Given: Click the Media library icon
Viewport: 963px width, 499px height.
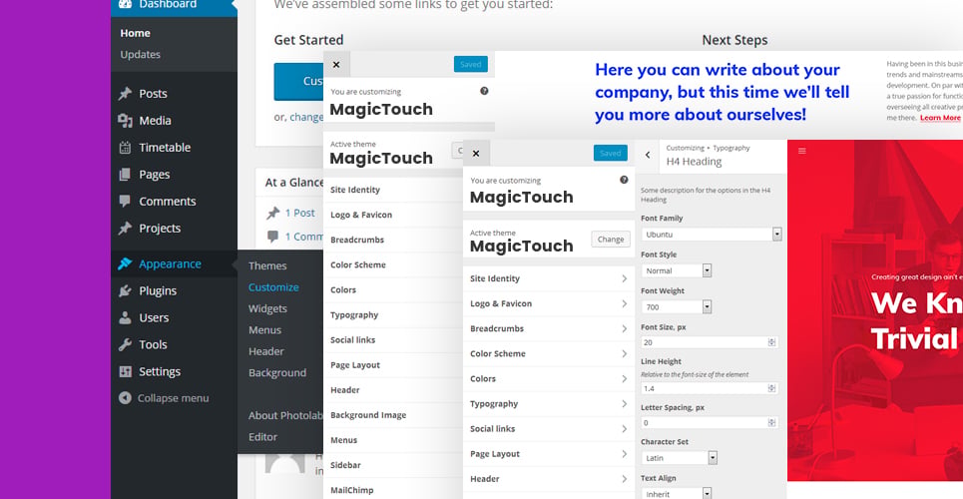Looking at the screenshot, I should click(126, 121).
